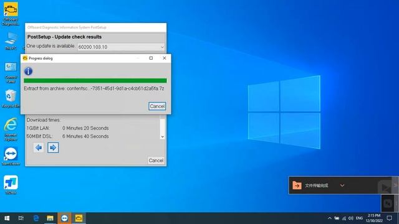This screenshot has width=399, height=224.
Task: Open the update version dropdown 60200.103.10
Action: pyautogui.click(x=121, y=47)
